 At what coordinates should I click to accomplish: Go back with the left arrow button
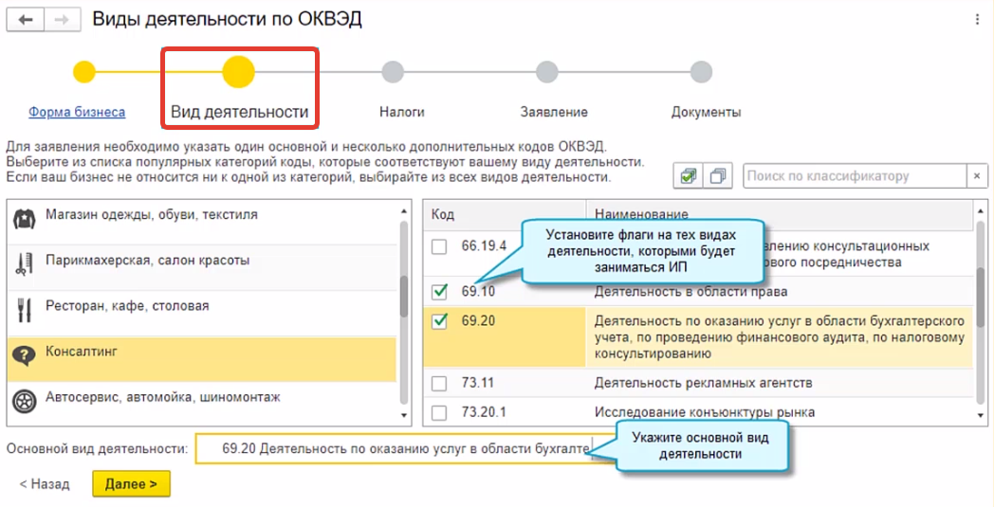point(26,20)
